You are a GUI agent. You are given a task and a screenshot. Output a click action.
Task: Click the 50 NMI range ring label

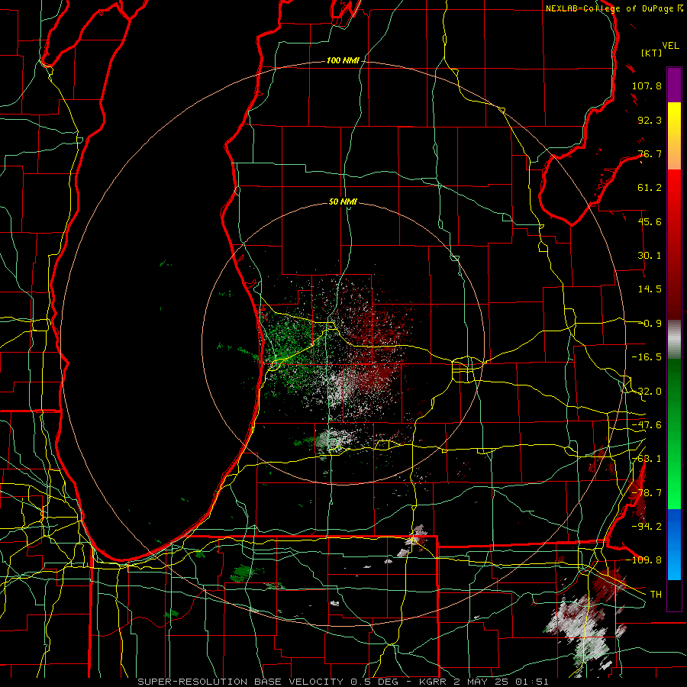[x=343, y=202]
